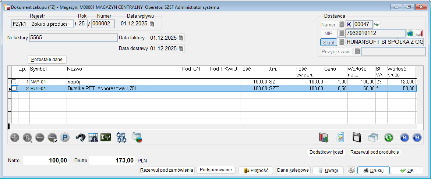Open the Data faktury calendar picker
Image resolution: width=431 pixels, height=179 pixels.
(181, 38)
